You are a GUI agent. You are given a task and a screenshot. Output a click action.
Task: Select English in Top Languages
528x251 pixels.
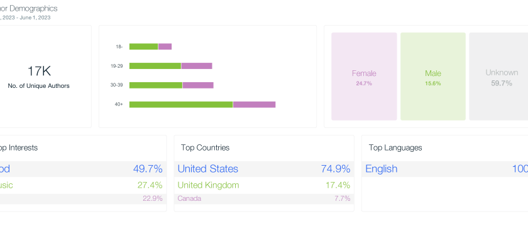[382, 169]
